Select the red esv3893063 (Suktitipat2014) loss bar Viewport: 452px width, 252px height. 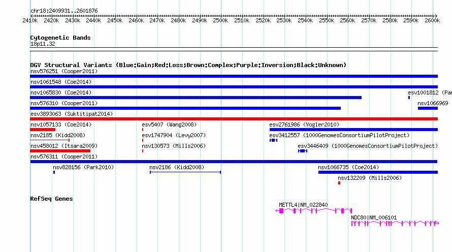[234, 119]
